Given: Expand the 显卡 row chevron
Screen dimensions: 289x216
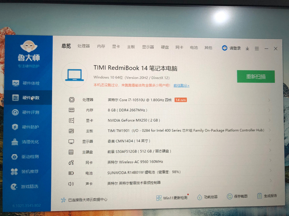Looking at the screenshot, I should pos(270,120).
